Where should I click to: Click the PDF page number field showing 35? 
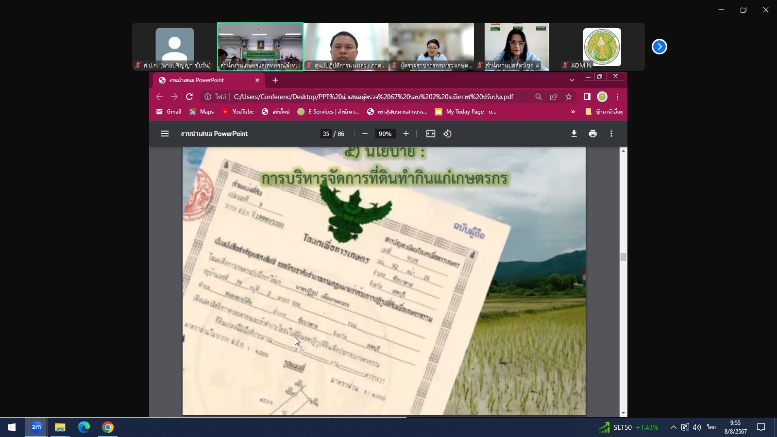326,134
